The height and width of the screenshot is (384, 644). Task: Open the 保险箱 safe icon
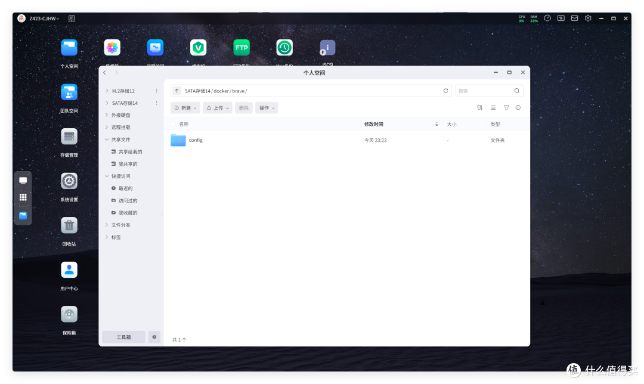pyautogui.click(x=69, y=315)
